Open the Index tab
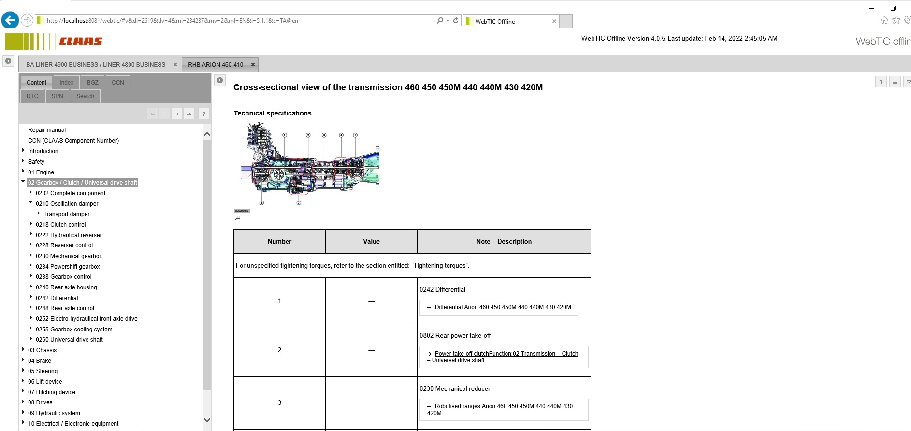Viewport: 911px width, 431px height. click(x=67, y=83)
